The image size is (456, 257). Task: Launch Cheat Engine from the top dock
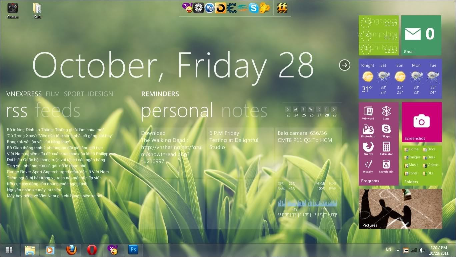tap(231, 8)
